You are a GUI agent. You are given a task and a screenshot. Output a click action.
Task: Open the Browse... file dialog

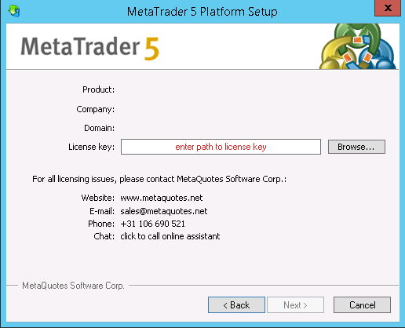(356, 147)
